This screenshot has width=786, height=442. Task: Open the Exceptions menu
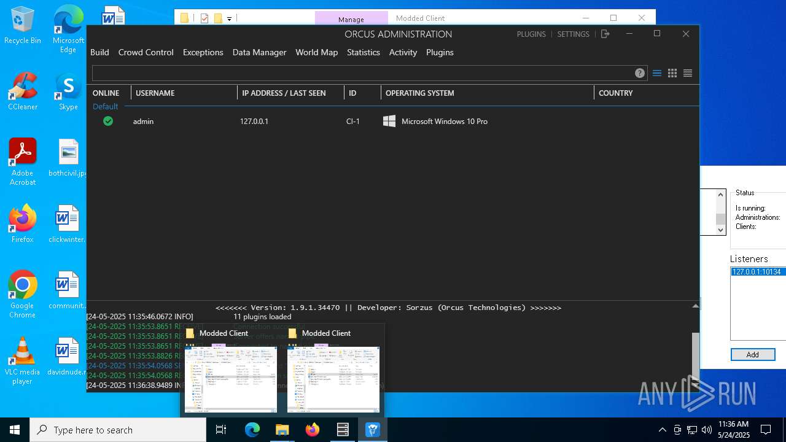203,52
